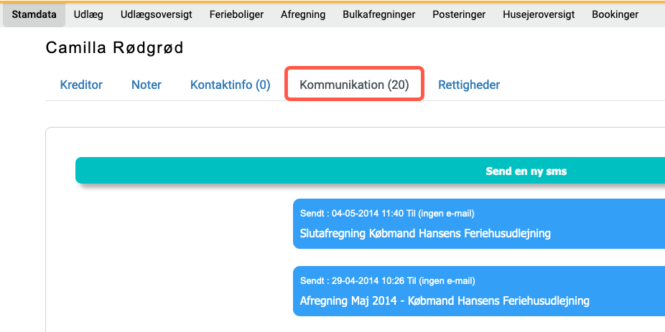Click the Kommunikation (20) tab
The width and height of the screenshot is (665, 332).
pos(354,85)
